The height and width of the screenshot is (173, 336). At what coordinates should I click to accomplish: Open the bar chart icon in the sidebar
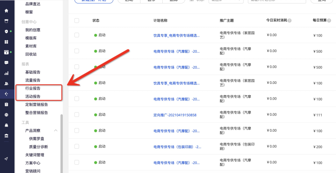point(7,73)
